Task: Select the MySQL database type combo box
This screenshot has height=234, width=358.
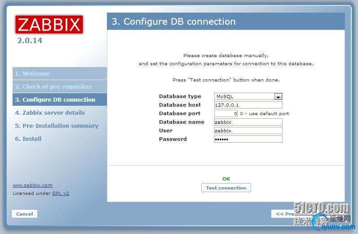Action: click(x=248, y=96)
